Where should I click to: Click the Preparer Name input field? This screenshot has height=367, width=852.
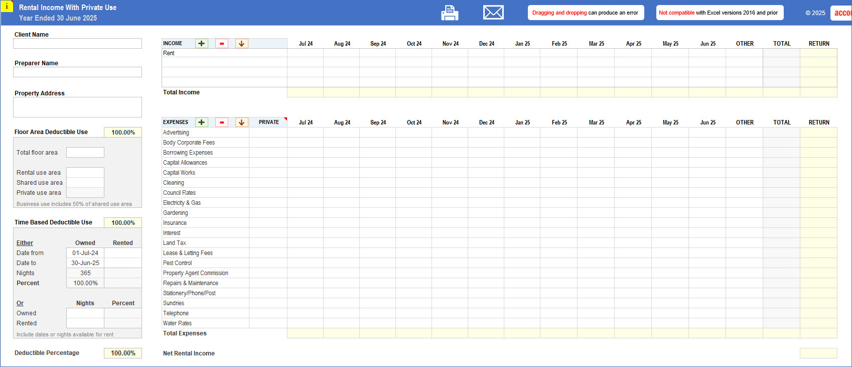(78, 72)
